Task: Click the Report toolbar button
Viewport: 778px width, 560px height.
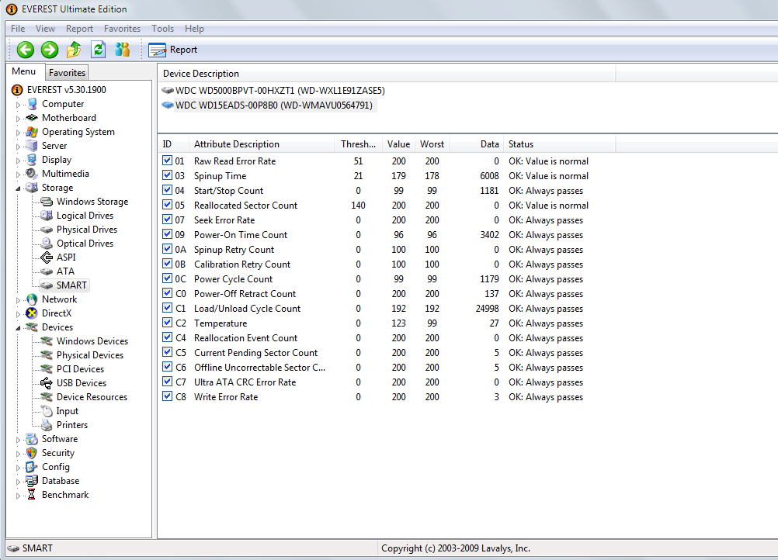Action: [x=173, y=50]
